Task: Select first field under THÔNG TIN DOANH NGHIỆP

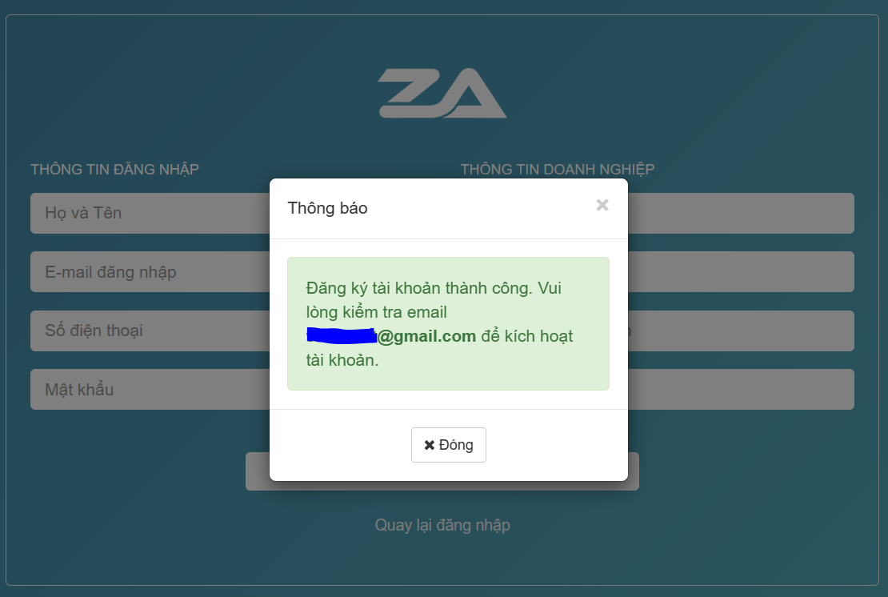Action: coord(740,213)
